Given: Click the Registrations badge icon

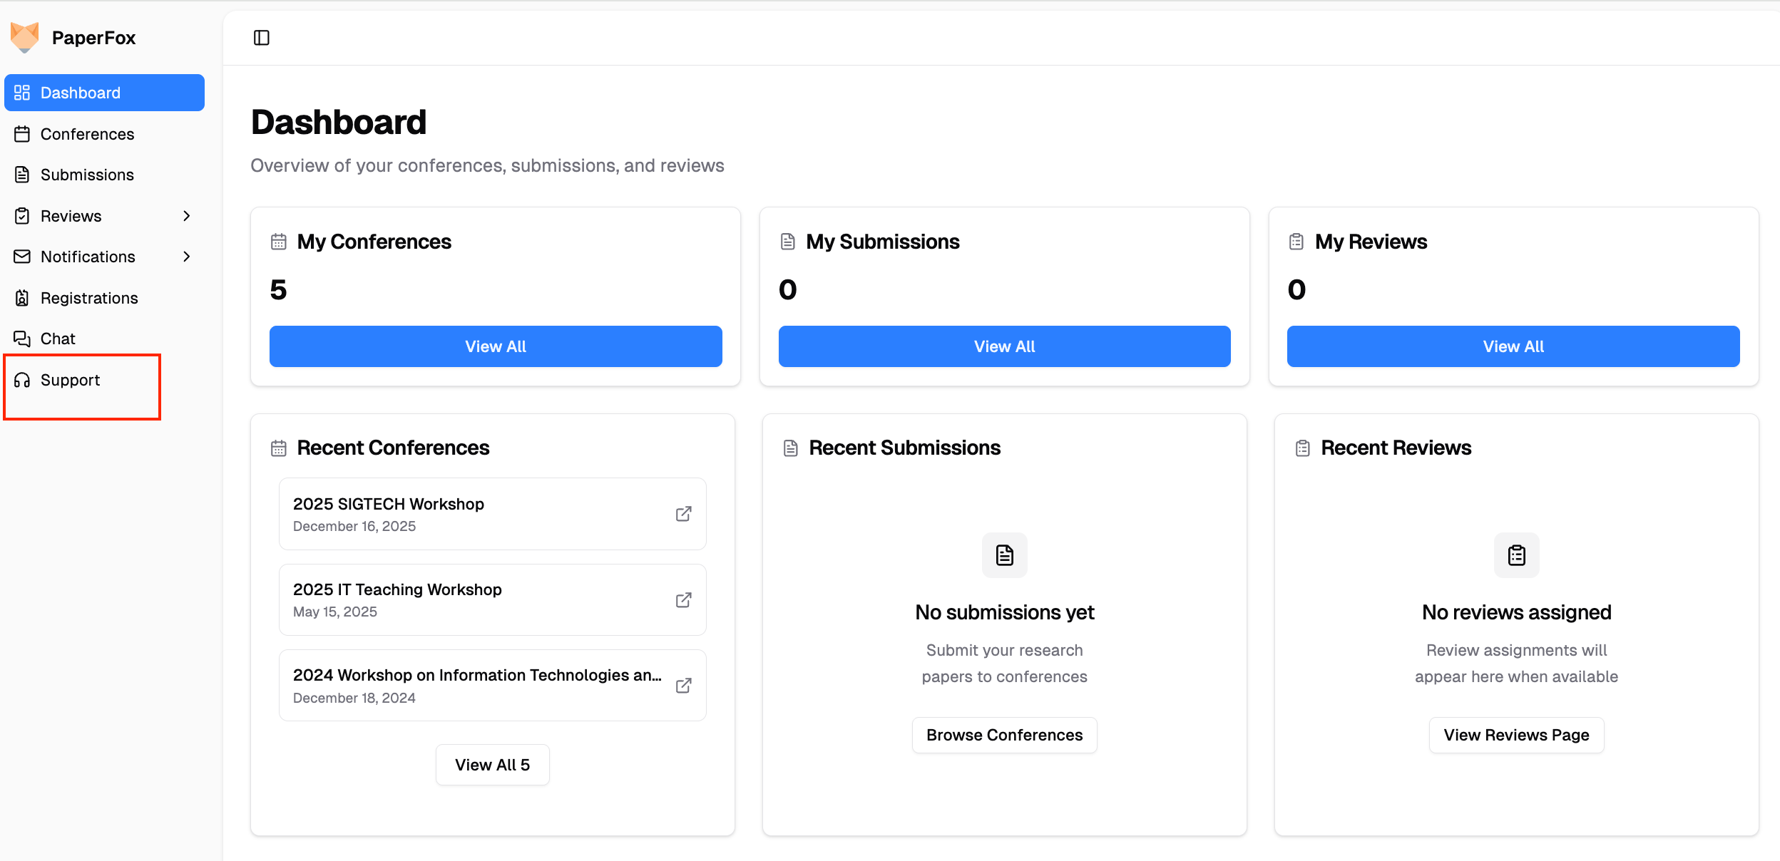Looking at the screenshot, I should [x=22, y=298].
